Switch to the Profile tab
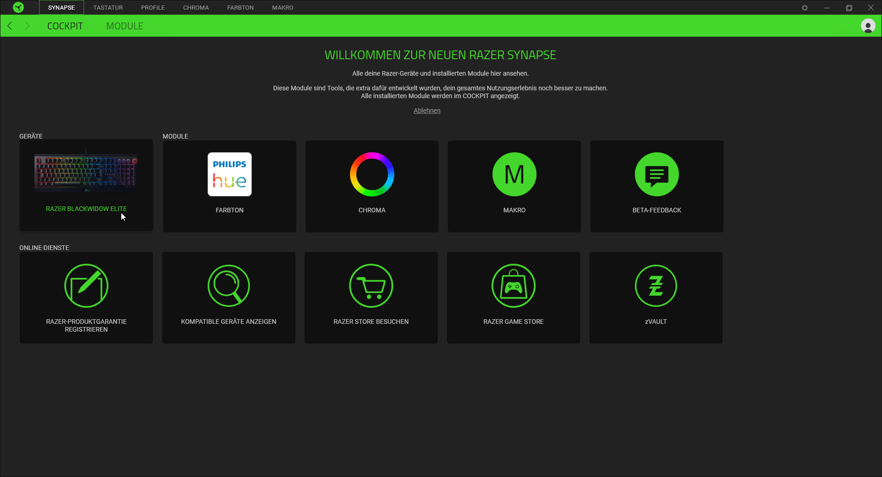 tap(153, 8)
